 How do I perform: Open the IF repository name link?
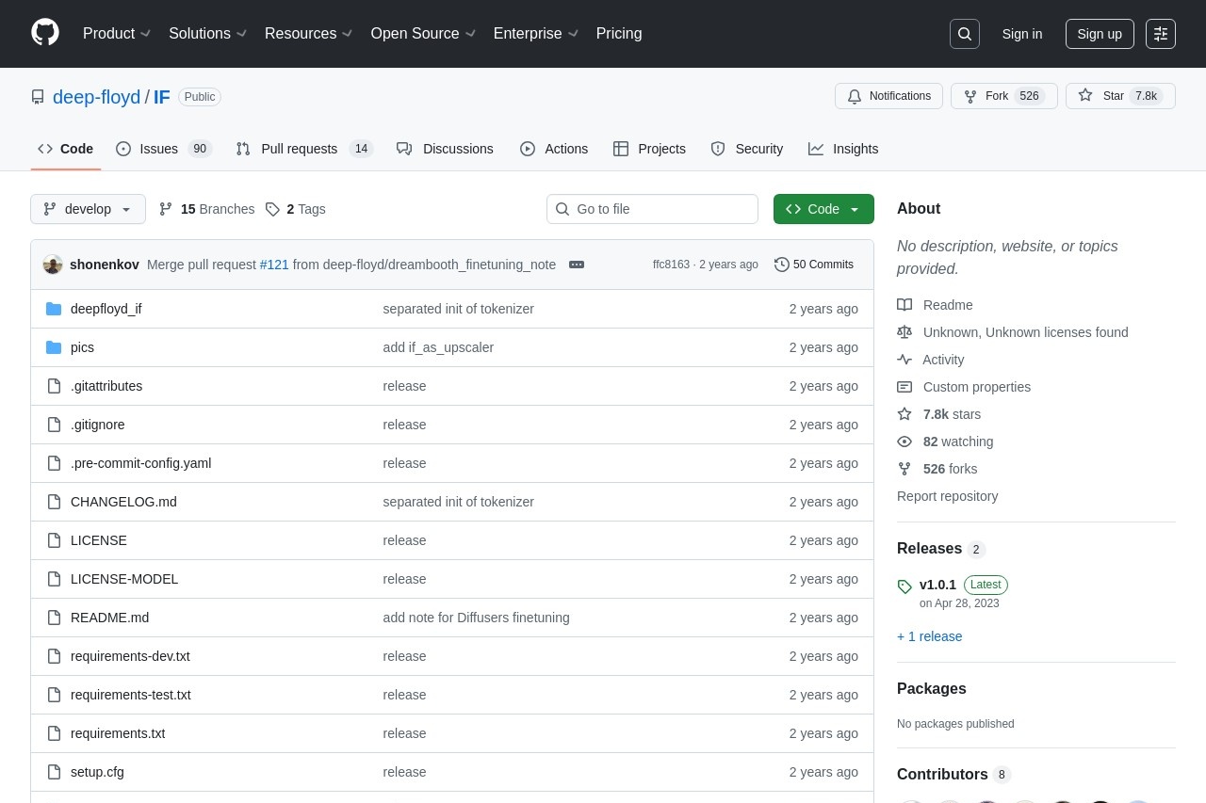[x=162, y=97]
